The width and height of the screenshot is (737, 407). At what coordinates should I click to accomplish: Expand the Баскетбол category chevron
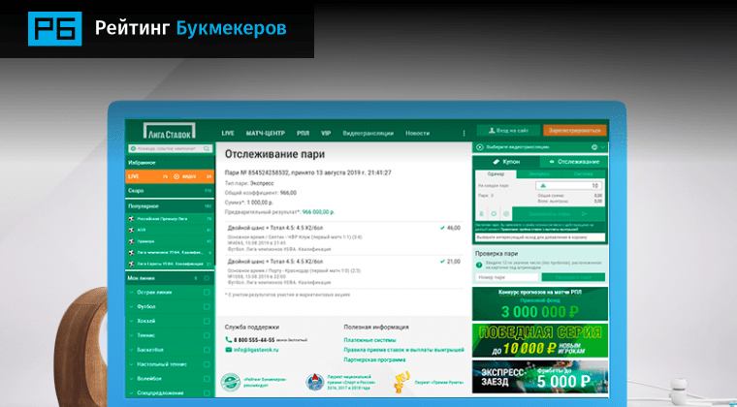[131, 351]
